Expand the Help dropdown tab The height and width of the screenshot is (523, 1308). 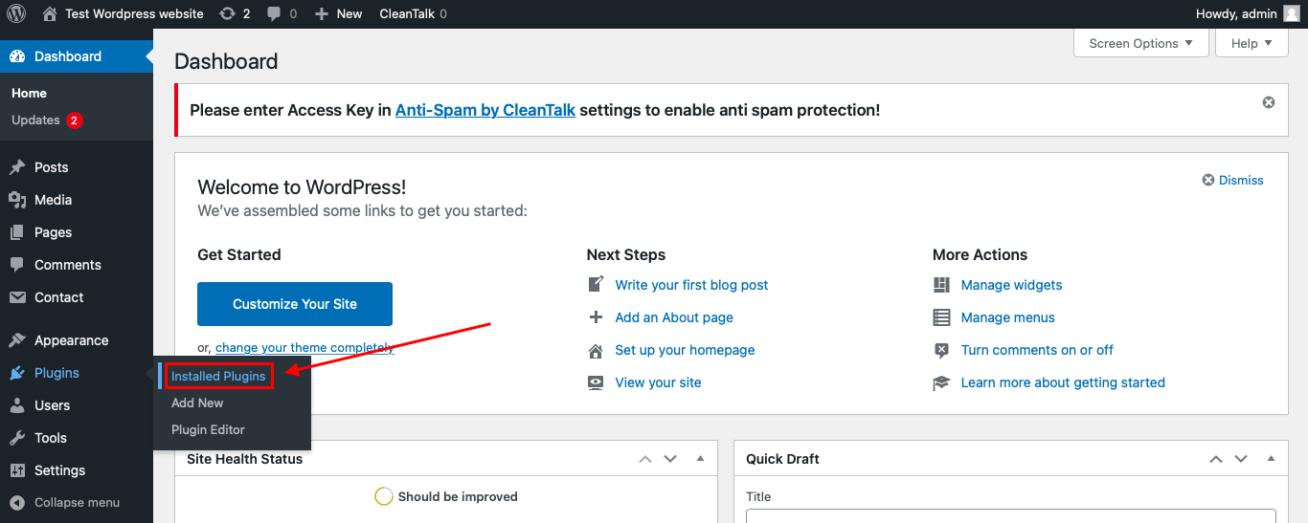[1252, 43]
